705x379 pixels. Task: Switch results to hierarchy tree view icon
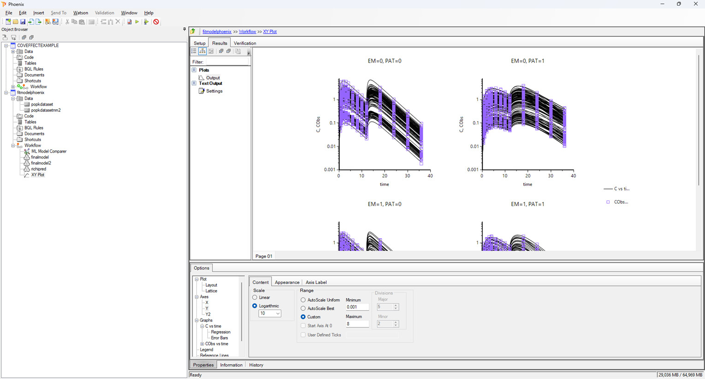tap(202, 51)
